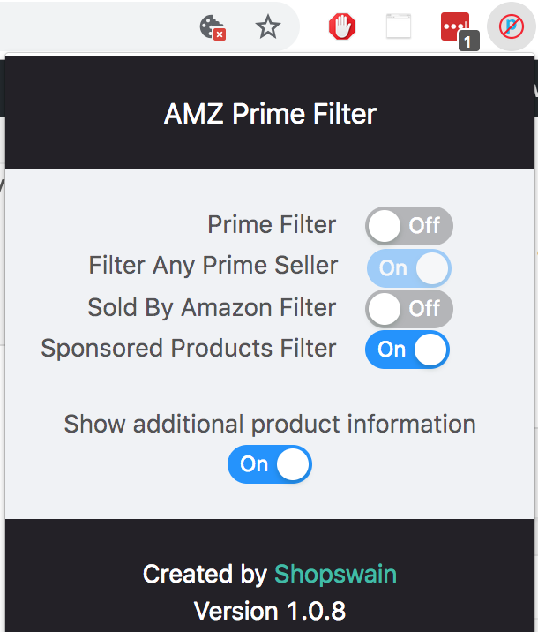Click the blank white window extension icon
This screenshot has height=632, width=538.
pyautogui.click(x=399, y=26)
